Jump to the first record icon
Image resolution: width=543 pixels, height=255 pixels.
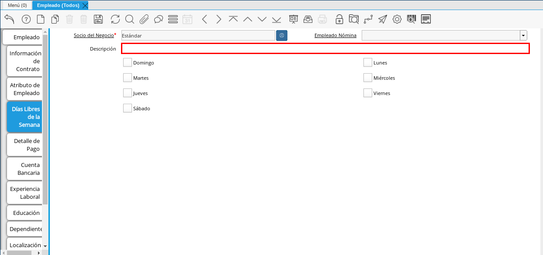coord(233,19)
